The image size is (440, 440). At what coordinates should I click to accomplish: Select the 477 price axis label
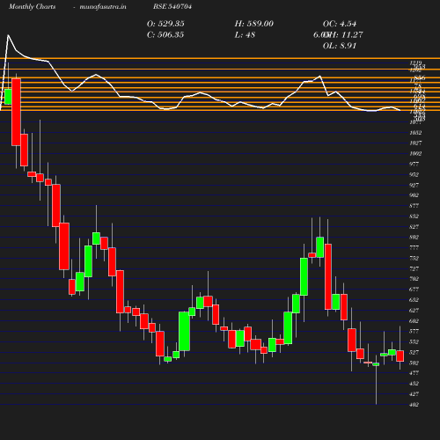coord(414,373)
